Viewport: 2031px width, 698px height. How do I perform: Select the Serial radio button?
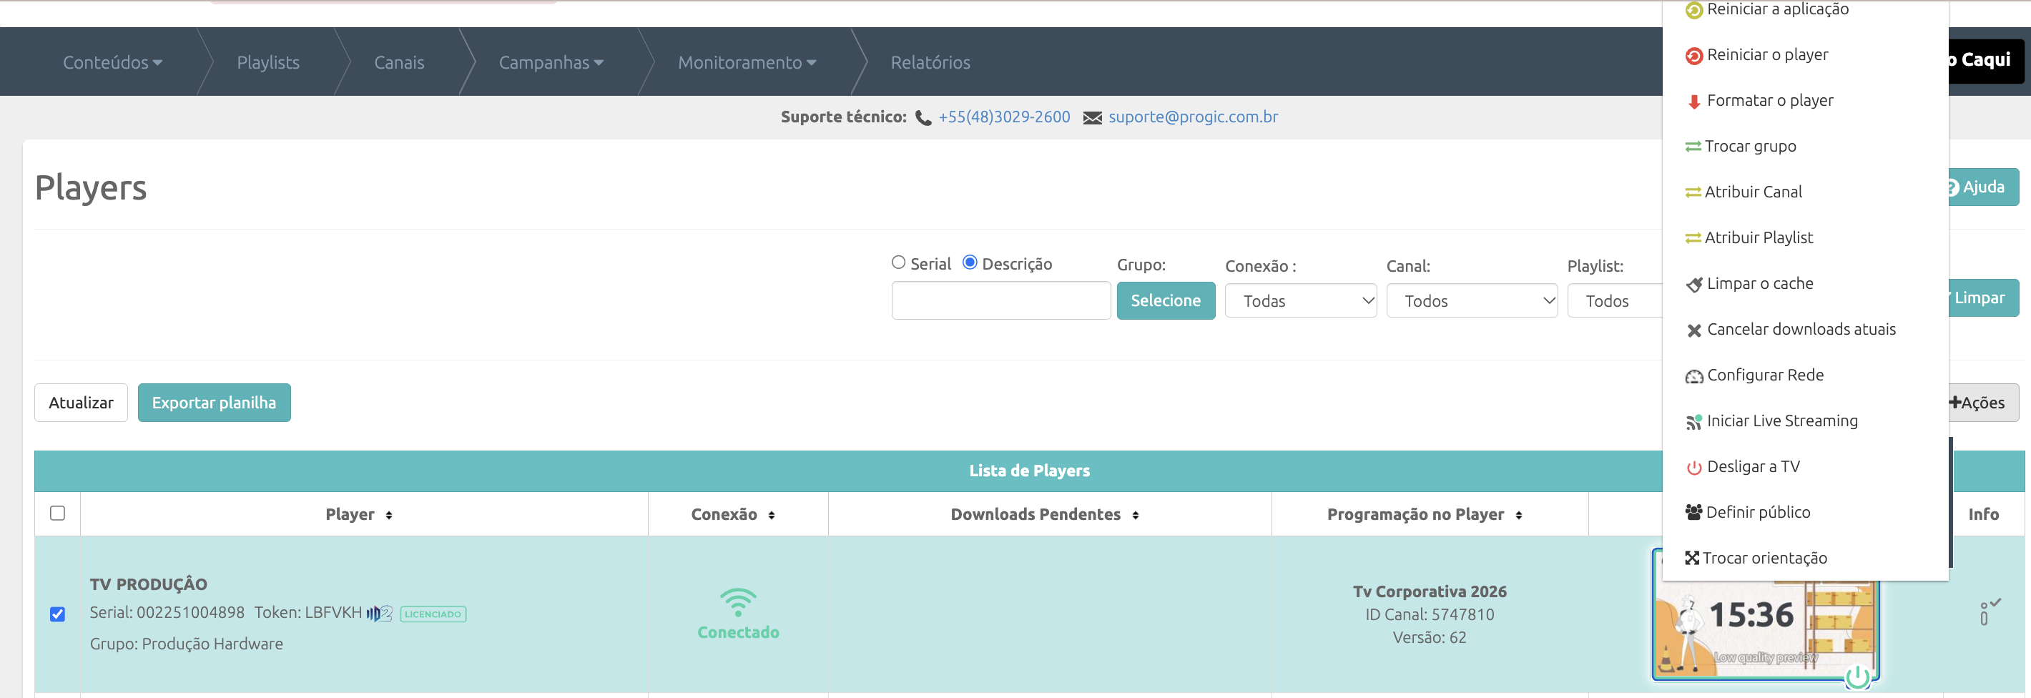pos(898,262)
